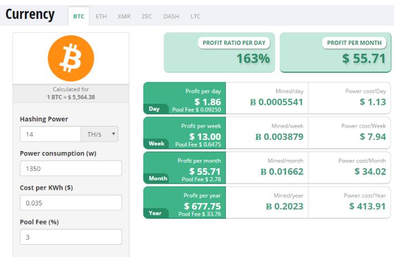
Task: Select the $ 55.71 value in the Profit per month row
Action: pos(205,172)
